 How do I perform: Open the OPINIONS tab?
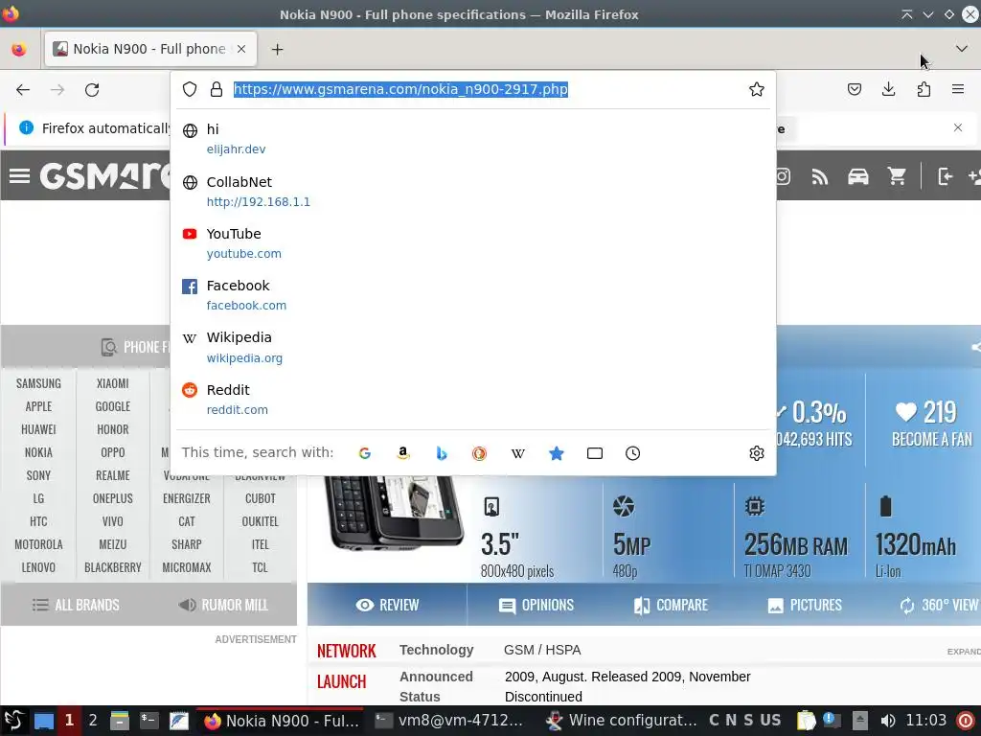[x=536, y=606]
